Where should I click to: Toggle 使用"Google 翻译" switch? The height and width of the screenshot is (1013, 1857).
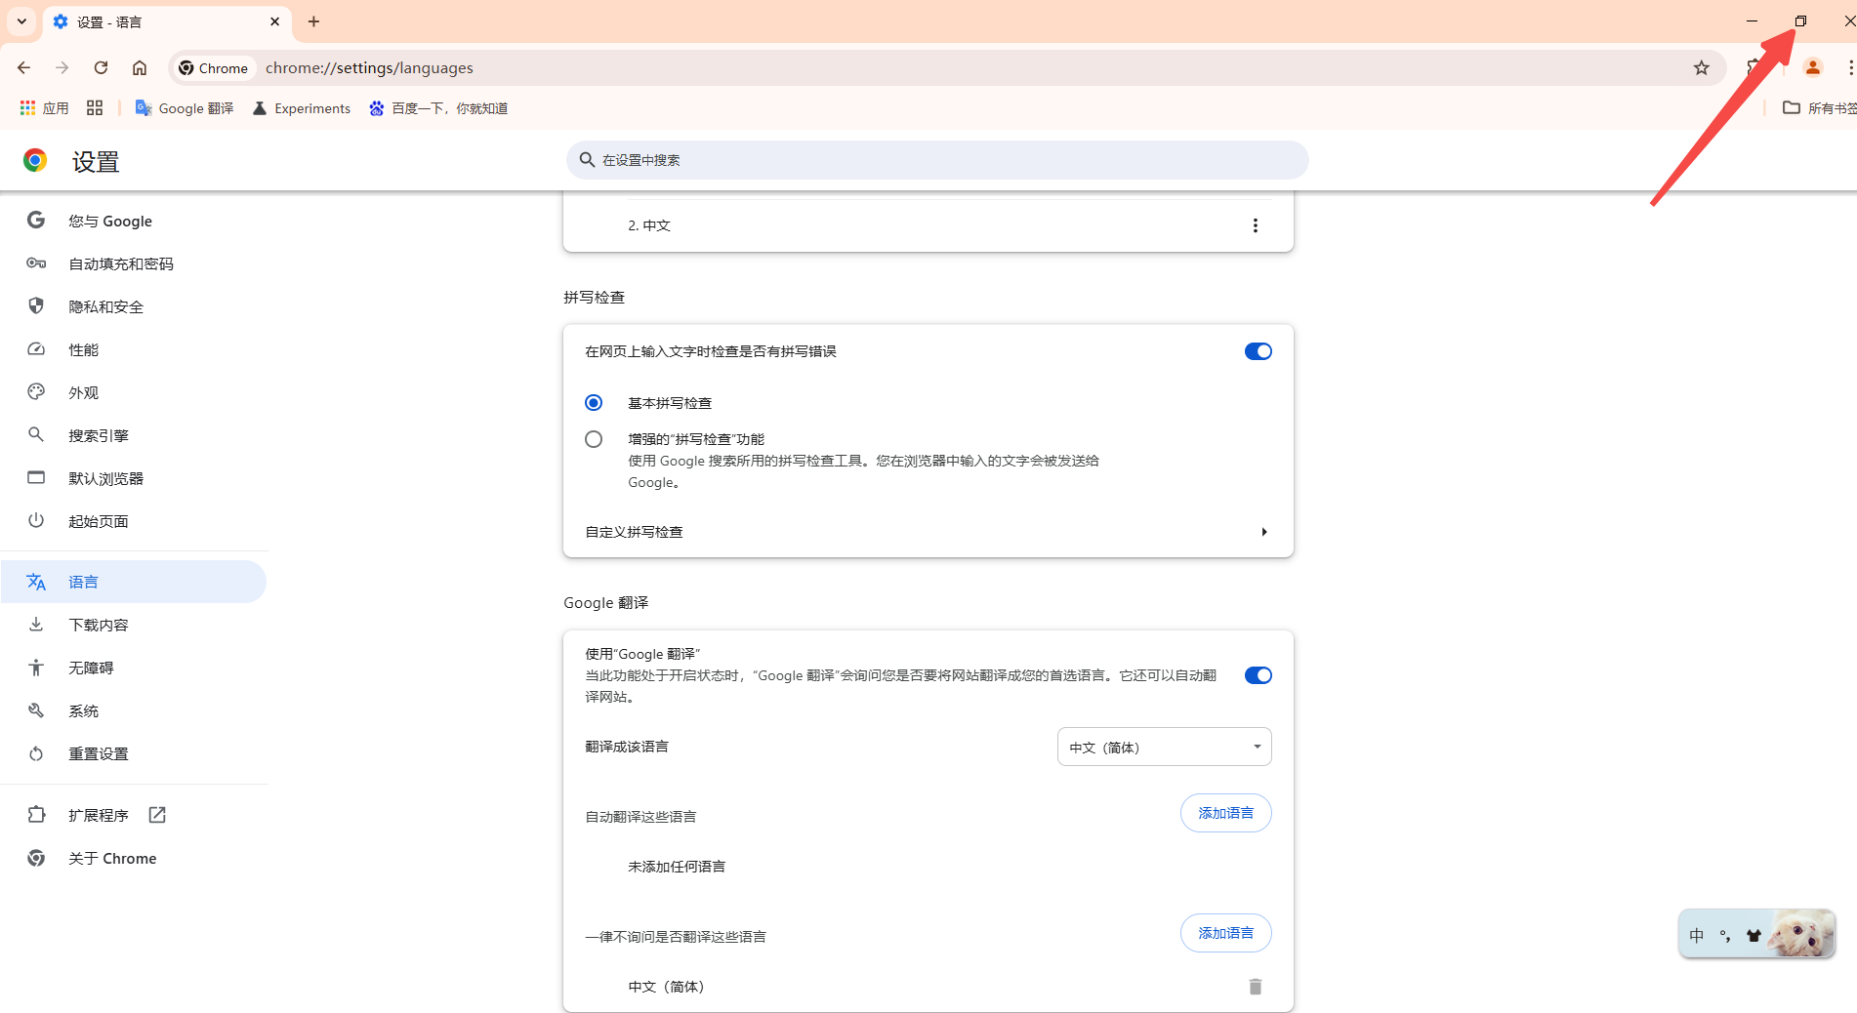(1258, 675)
